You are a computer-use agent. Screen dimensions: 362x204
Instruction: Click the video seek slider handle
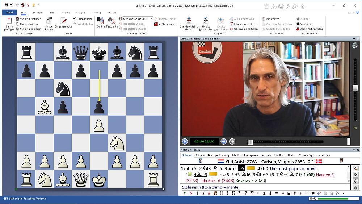click(x=250, y=142)
